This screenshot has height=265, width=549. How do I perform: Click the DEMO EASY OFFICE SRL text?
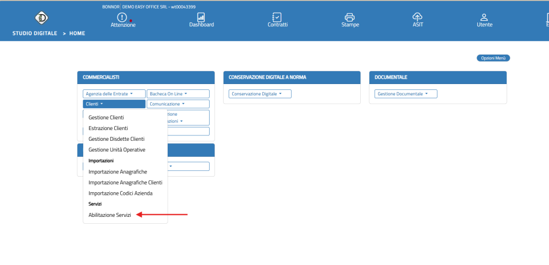145,6
